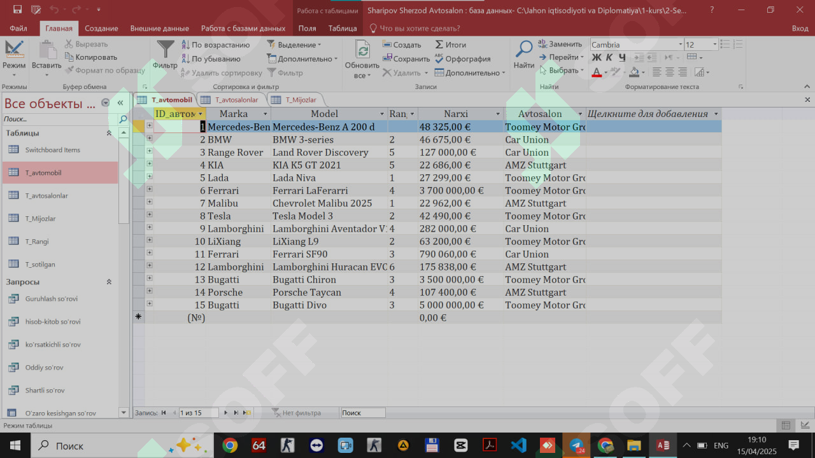This screenshot has height=458, width=815.
Task: Go to the first record
Action: pos(164,413)
